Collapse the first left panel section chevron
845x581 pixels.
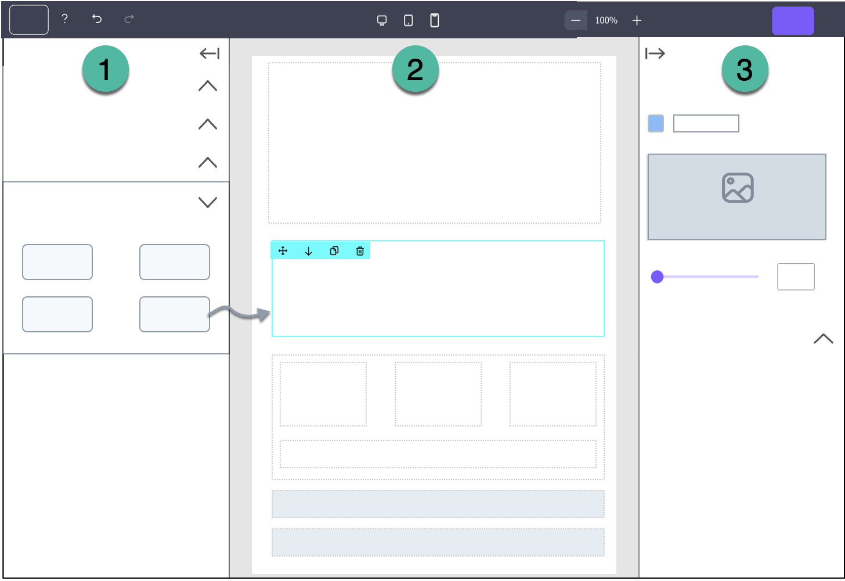pos(208,86)
